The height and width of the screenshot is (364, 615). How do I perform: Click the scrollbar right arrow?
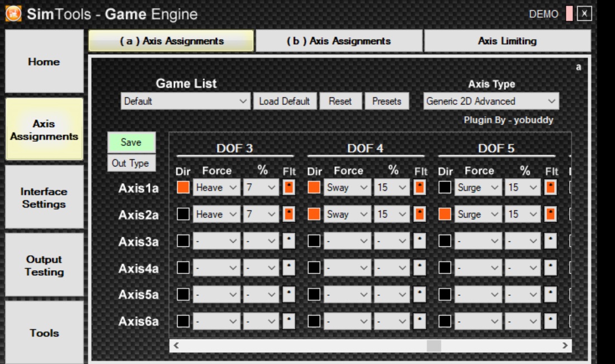565,346
